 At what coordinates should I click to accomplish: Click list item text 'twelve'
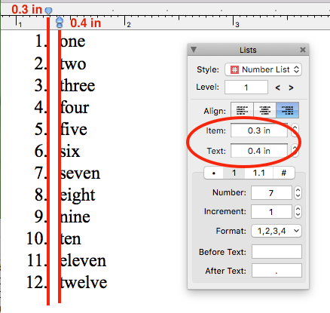click(84, 282)
